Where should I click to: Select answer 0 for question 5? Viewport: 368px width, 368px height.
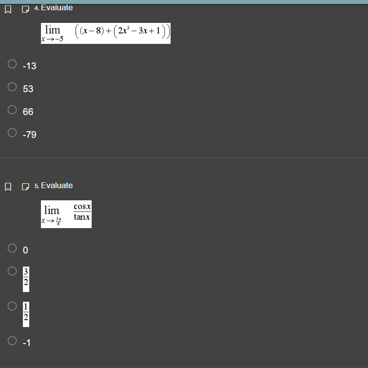point(12,248)
